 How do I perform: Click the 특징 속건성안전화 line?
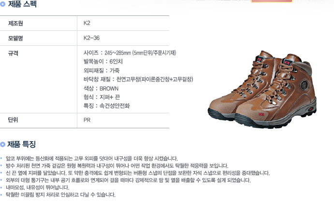[x=106, y=106]
